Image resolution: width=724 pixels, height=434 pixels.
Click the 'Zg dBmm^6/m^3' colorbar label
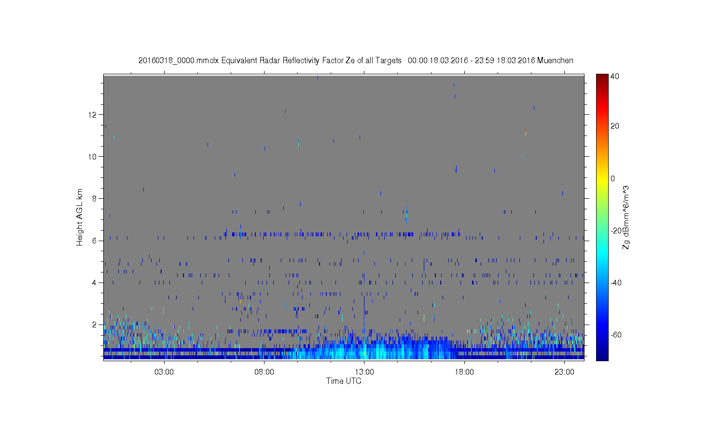[x=626, y=217]
